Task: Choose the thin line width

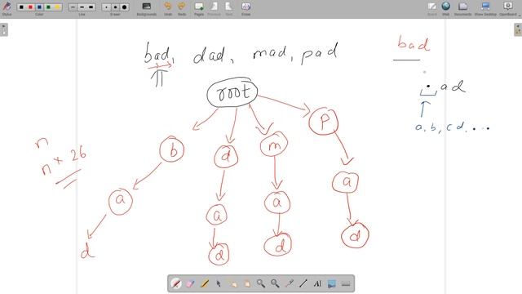Action: tap(73, 7)
